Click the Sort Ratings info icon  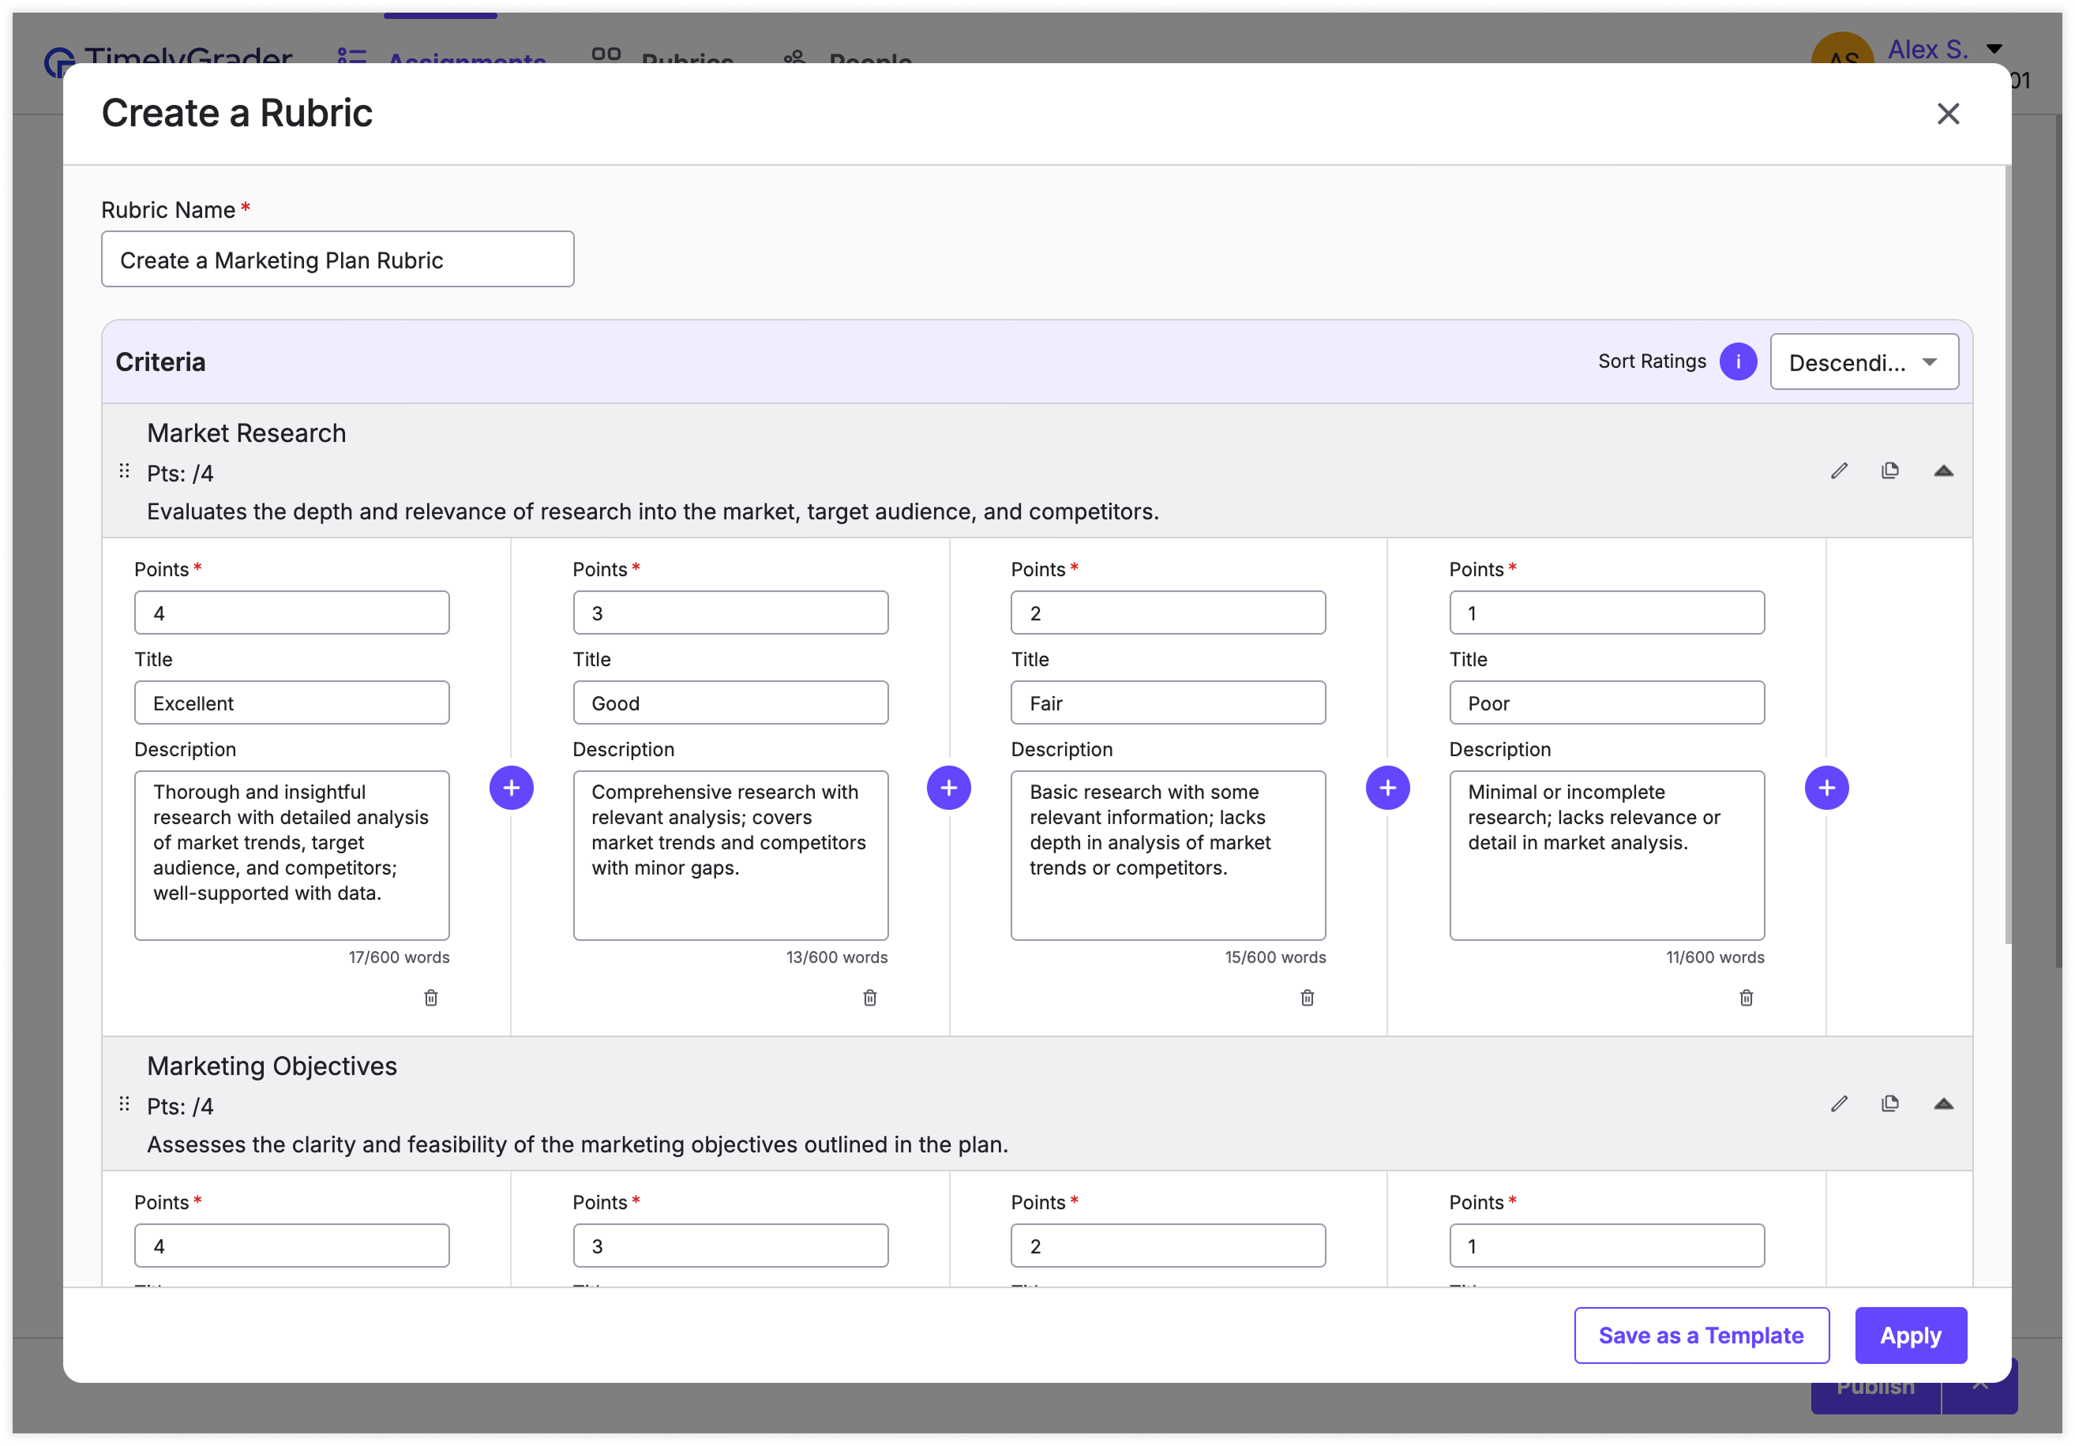(x=1737, y=361)
